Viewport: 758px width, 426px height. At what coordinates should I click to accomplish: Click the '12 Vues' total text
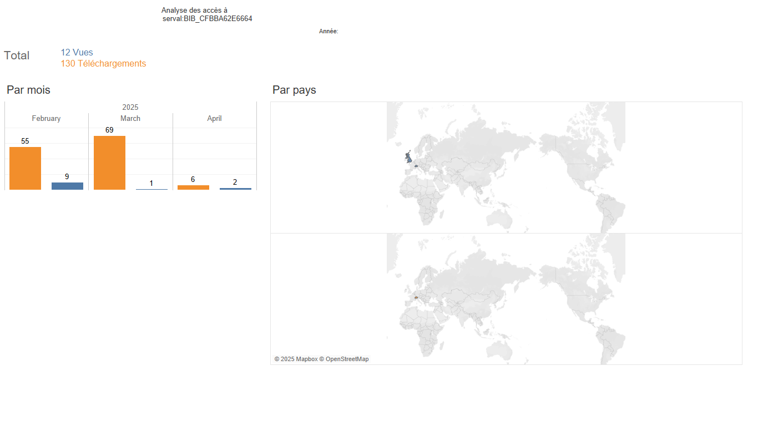point(77,53)
